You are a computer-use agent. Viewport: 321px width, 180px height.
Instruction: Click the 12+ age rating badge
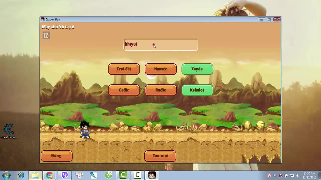point(46,35)
